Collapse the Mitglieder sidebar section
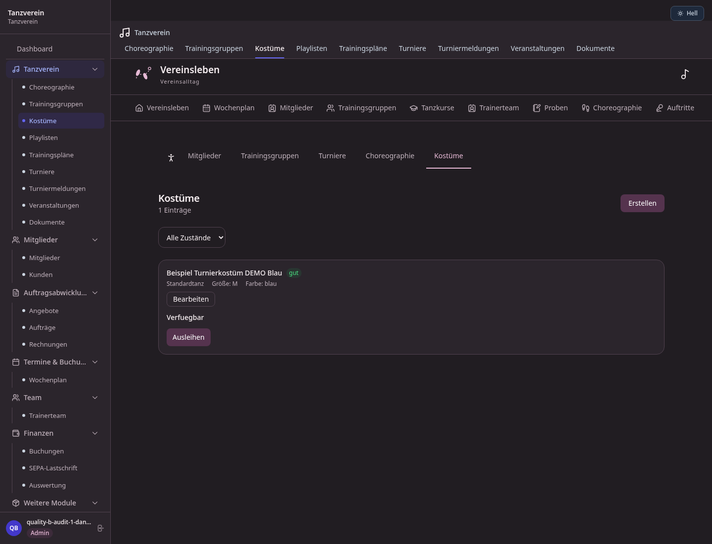 (x=95, y=240)
